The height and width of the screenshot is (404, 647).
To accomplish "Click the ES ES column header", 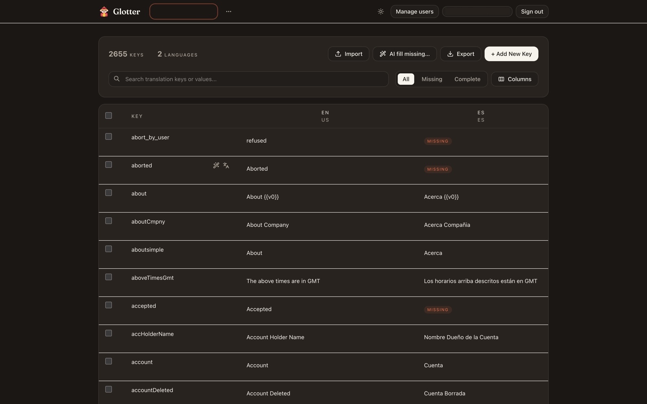I will point(481,116).
